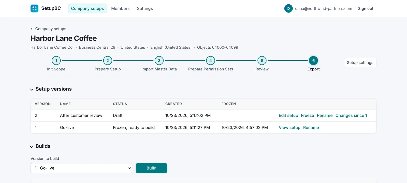Go to step 4 Prepare Permission Sets
407x183 pixels.
click(x=211, y=61)
